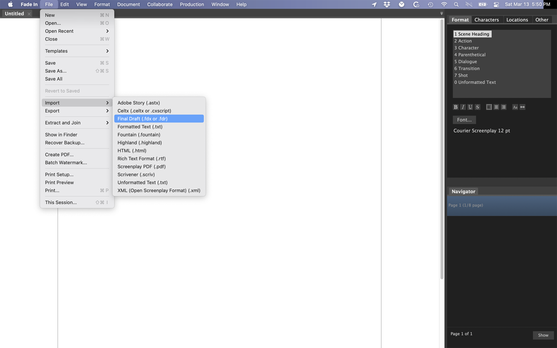Choose Final Draft (.fdx or .fdr) import
This screenshot has height=348, width=557.
pos(159,119)
